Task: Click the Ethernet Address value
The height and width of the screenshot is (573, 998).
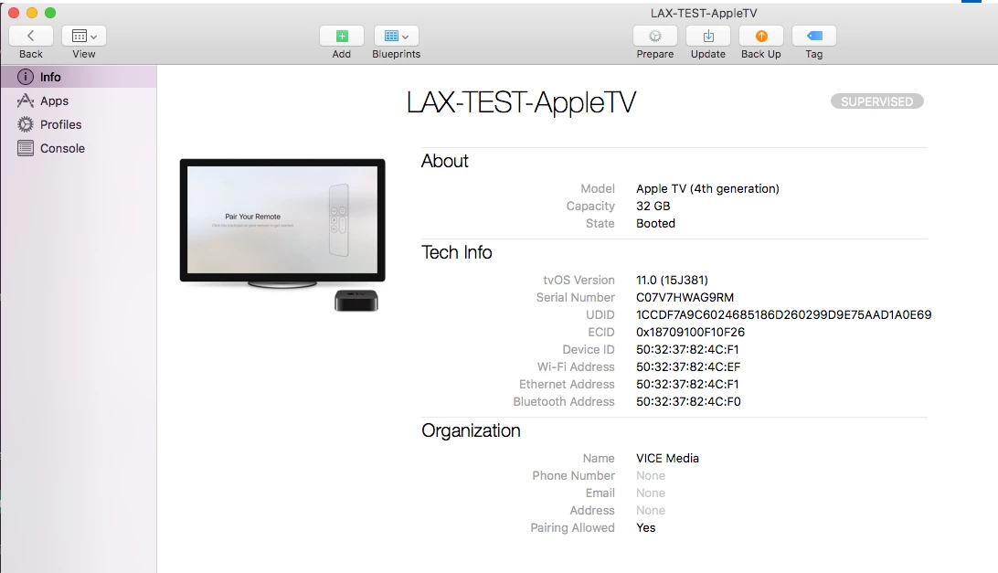Action: 687,384
